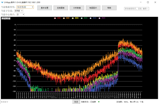159x104 pixels.
Task: Open the 基本设置 settings menu
Action: point(45,8)
